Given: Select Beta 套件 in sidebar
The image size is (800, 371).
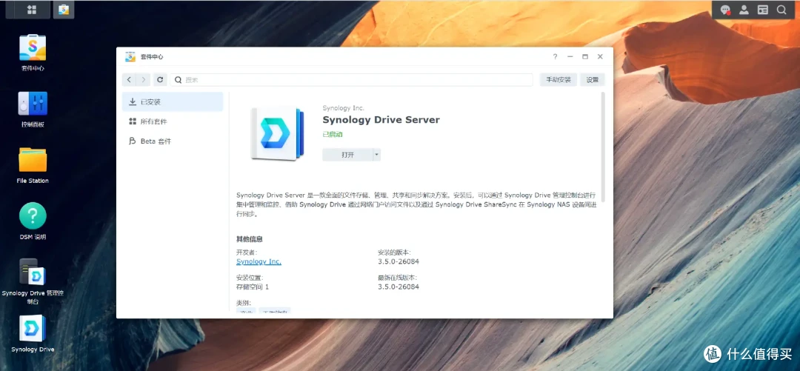Looking at the screenshot, I should click(173, 141).
